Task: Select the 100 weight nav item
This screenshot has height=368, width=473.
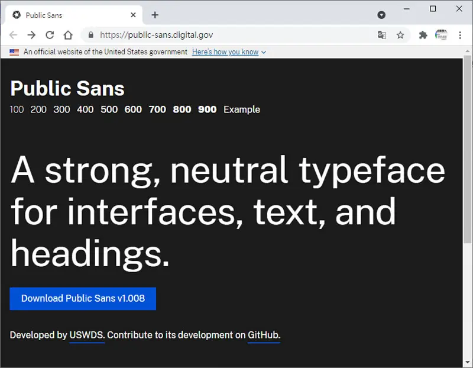Action: (17, 109)
